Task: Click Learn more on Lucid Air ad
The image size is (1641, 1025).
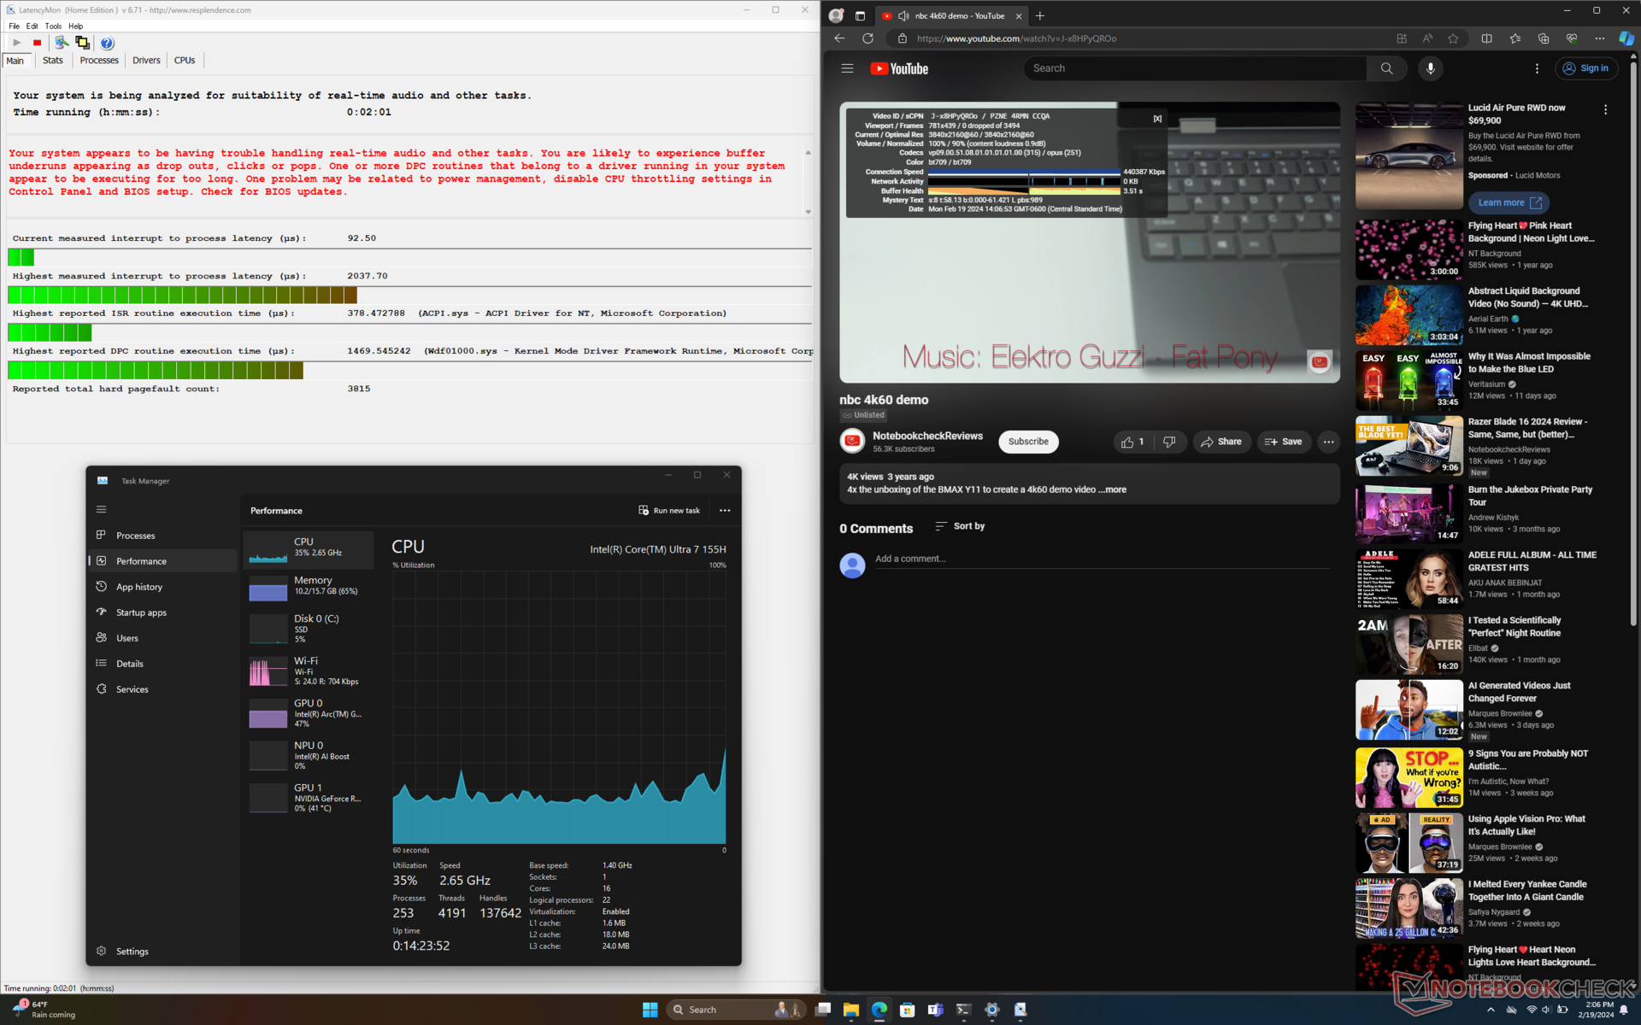Action: coord(1509,202)
